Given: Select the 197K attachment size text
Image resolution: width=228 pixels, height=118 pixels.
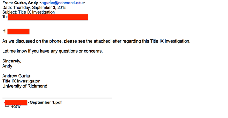Looking at the screenshot, I should pyautogui.click(x=16, y=107).
